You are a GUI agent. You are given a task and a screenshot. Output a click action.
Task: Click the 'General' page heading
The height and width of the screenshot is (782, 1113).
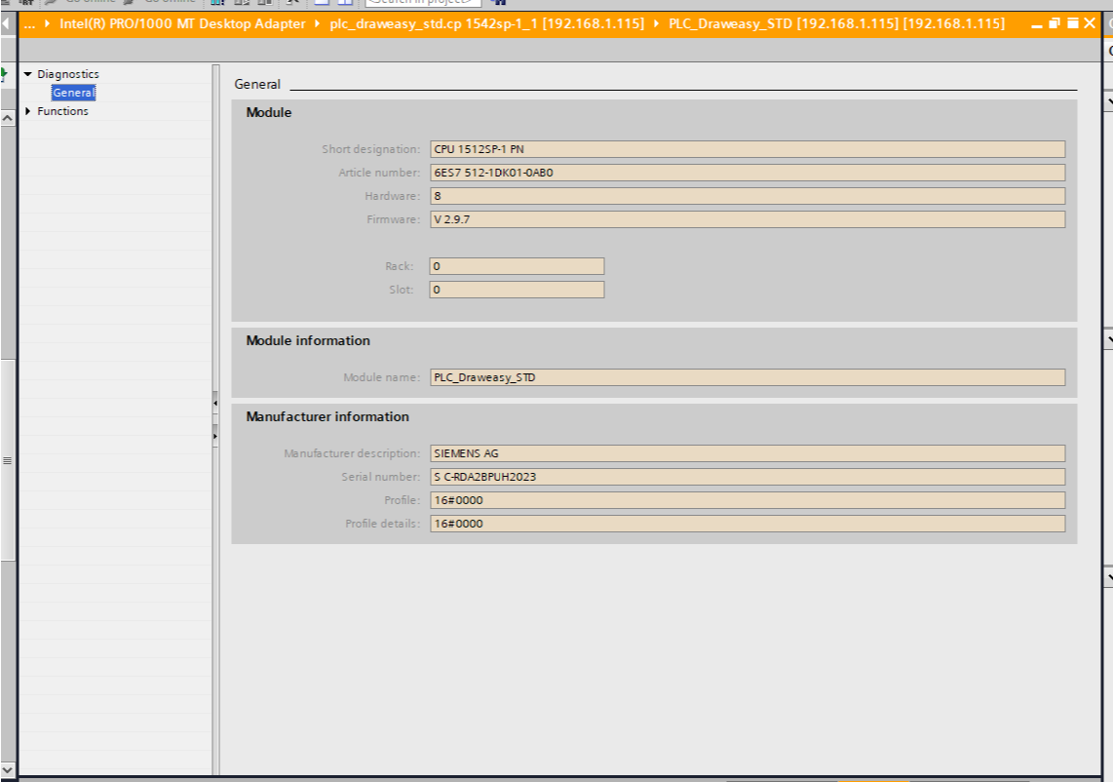pyautogui.click(x=257, y=84)
